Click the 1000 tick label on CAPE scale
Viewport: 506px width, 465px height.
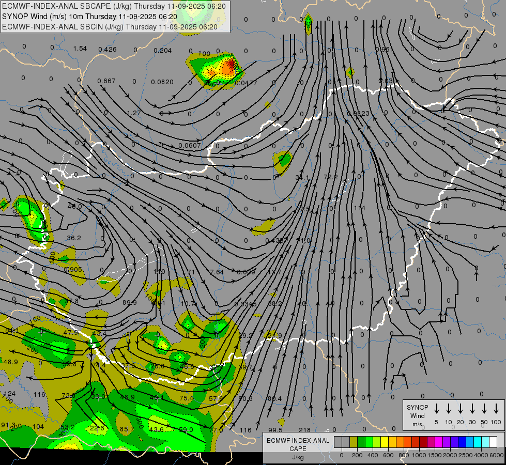click(x=419, y=455)
